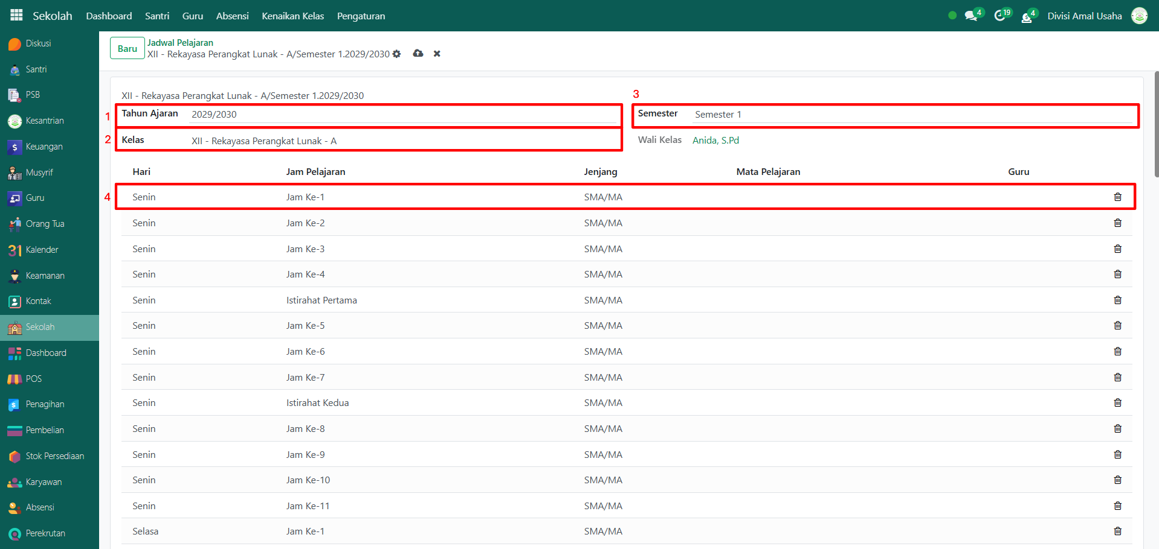Open the apps grid menu icon
This screenshot has height=549, width=1159.
coord(16,15)
